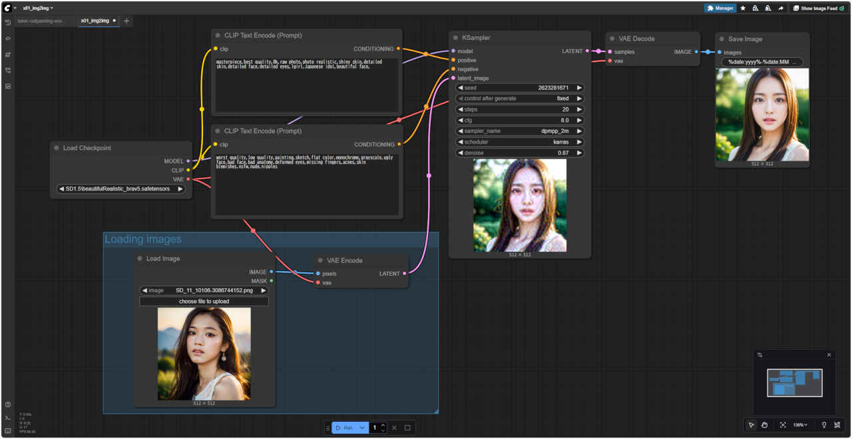Click the lightbulb icon in bottom toolbar
The image size is (852, 439).
[823, 425]
